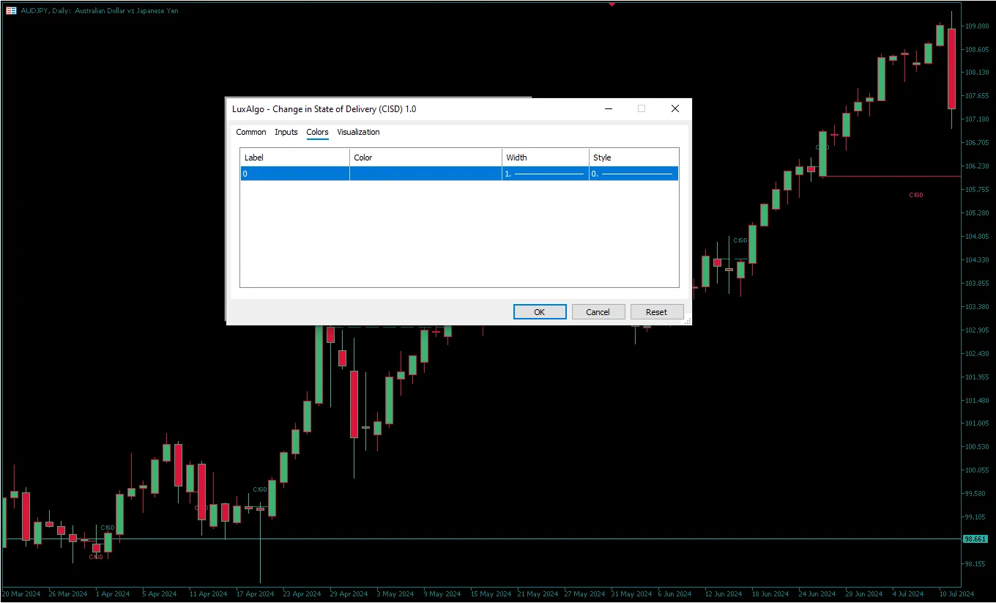996x603 pixels.
Task: Switch to the Common tab
Action: [251, 132]
